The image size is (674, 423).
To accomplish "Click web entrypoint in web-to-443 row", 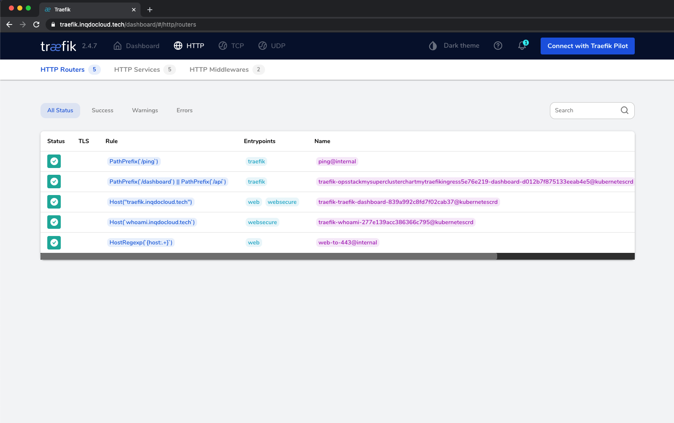I will 254,242.
